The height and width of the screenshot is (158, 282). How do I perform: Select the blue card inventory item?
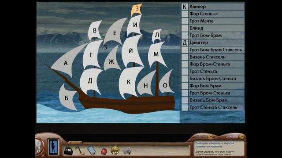[x=92, y=150]
